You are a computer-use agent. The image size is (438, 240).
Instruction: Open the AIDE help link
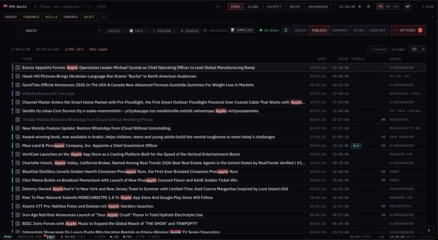428,7
